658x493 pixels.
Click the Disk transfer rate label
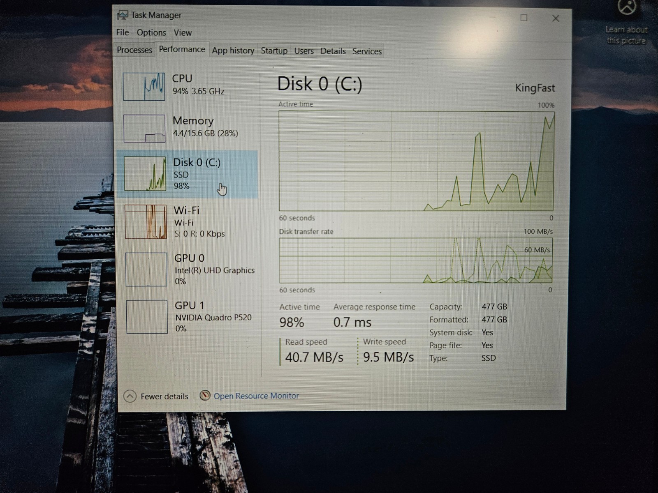pyautogui.click(x=306, y=232)
